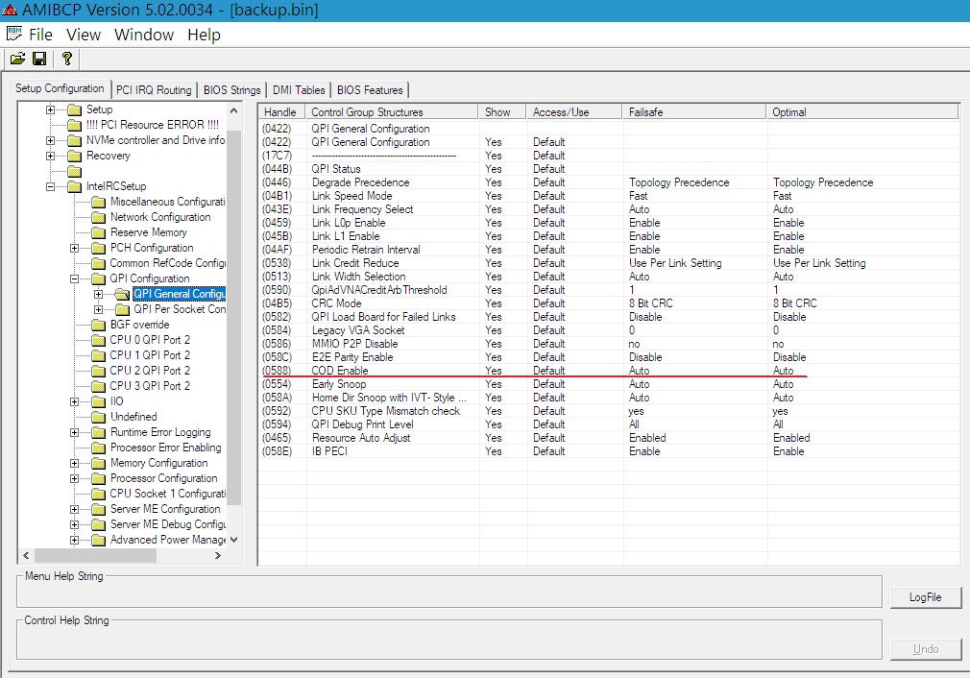Select the Miscellaneous Configuration tree item
Viewport: 970px width, 678px height.
(x=168, y=202)
